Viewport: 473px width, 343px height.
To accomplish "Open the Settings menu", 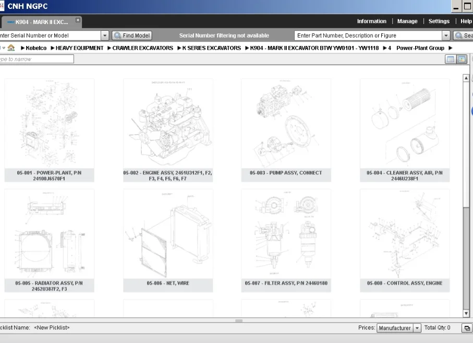I will (439, 21).
